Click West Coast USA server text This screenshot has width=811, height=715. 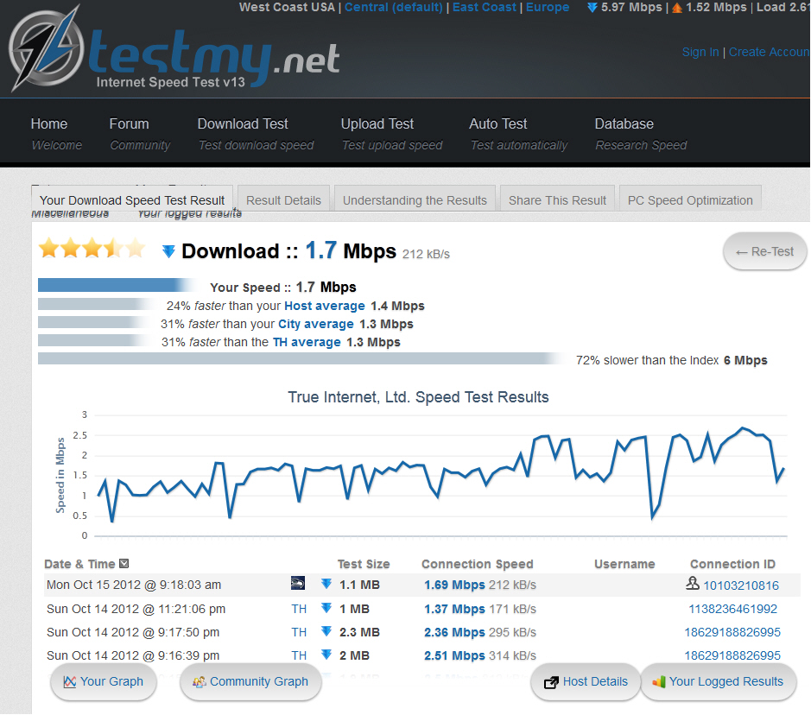coord(287,7)
